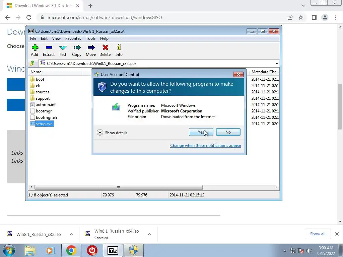Close the User Account Control dialog
Image resolution: width=343 pixels, height=257 pixels.
click(x=238, y=75)
